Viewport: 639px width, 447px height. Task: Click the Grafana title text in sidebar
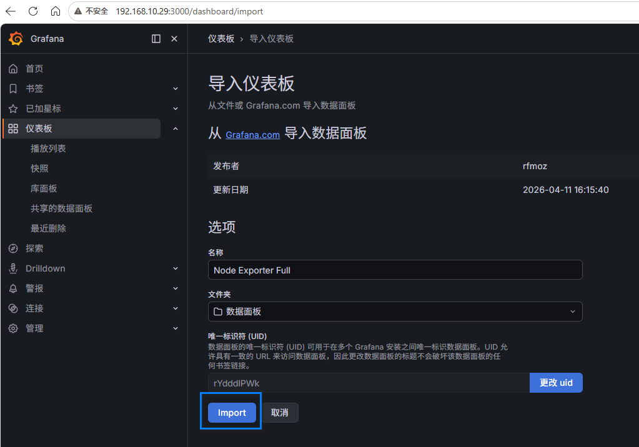coord(47,39)
